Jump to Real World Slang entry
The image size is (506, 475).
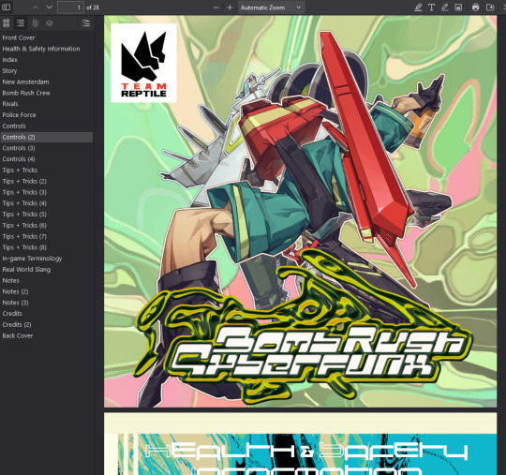coord(26,270)
